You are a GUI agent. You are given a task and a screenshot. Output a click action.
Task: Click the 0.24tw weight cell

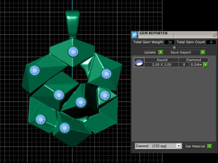196,65
